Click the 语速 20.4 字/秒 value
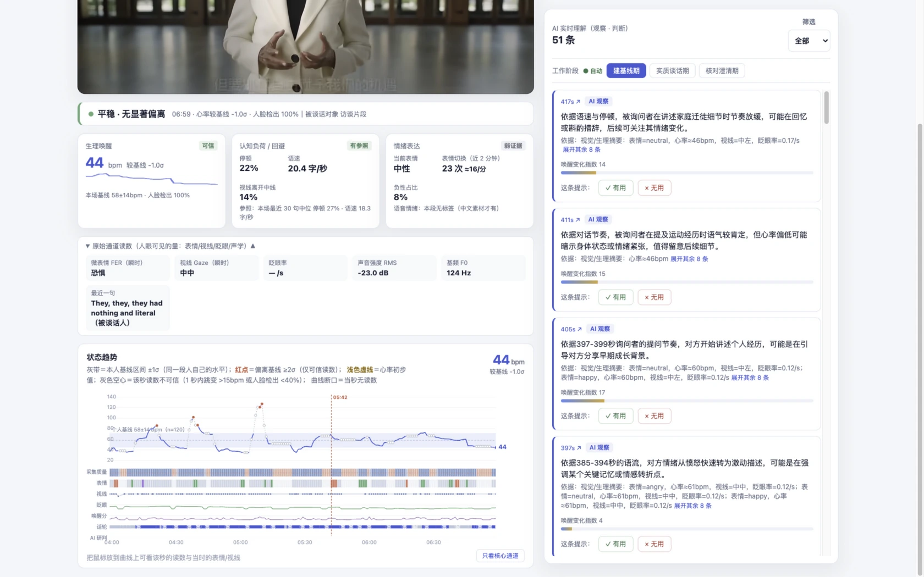Image resolution: width=924 pixels, height=577 pixels. pyautogui.click(x=307, y=169)
